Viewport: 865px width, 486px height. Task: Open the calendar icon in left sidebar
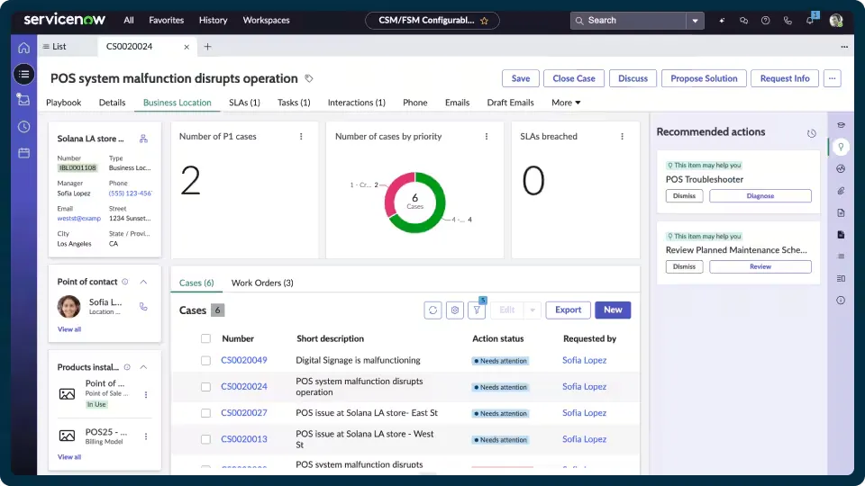pos(23,153)
